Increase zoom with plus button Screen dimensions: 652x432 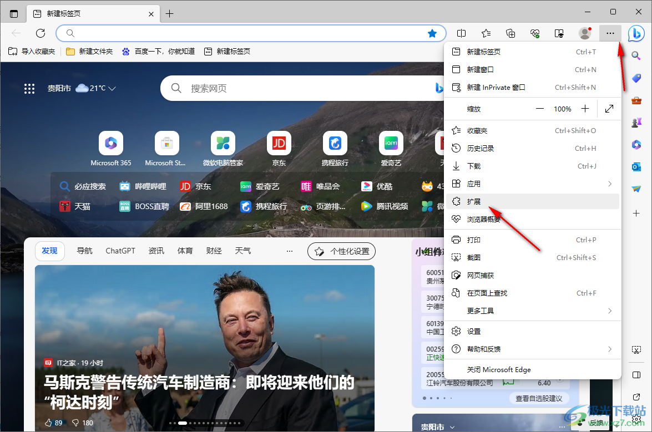pos(585,109)
